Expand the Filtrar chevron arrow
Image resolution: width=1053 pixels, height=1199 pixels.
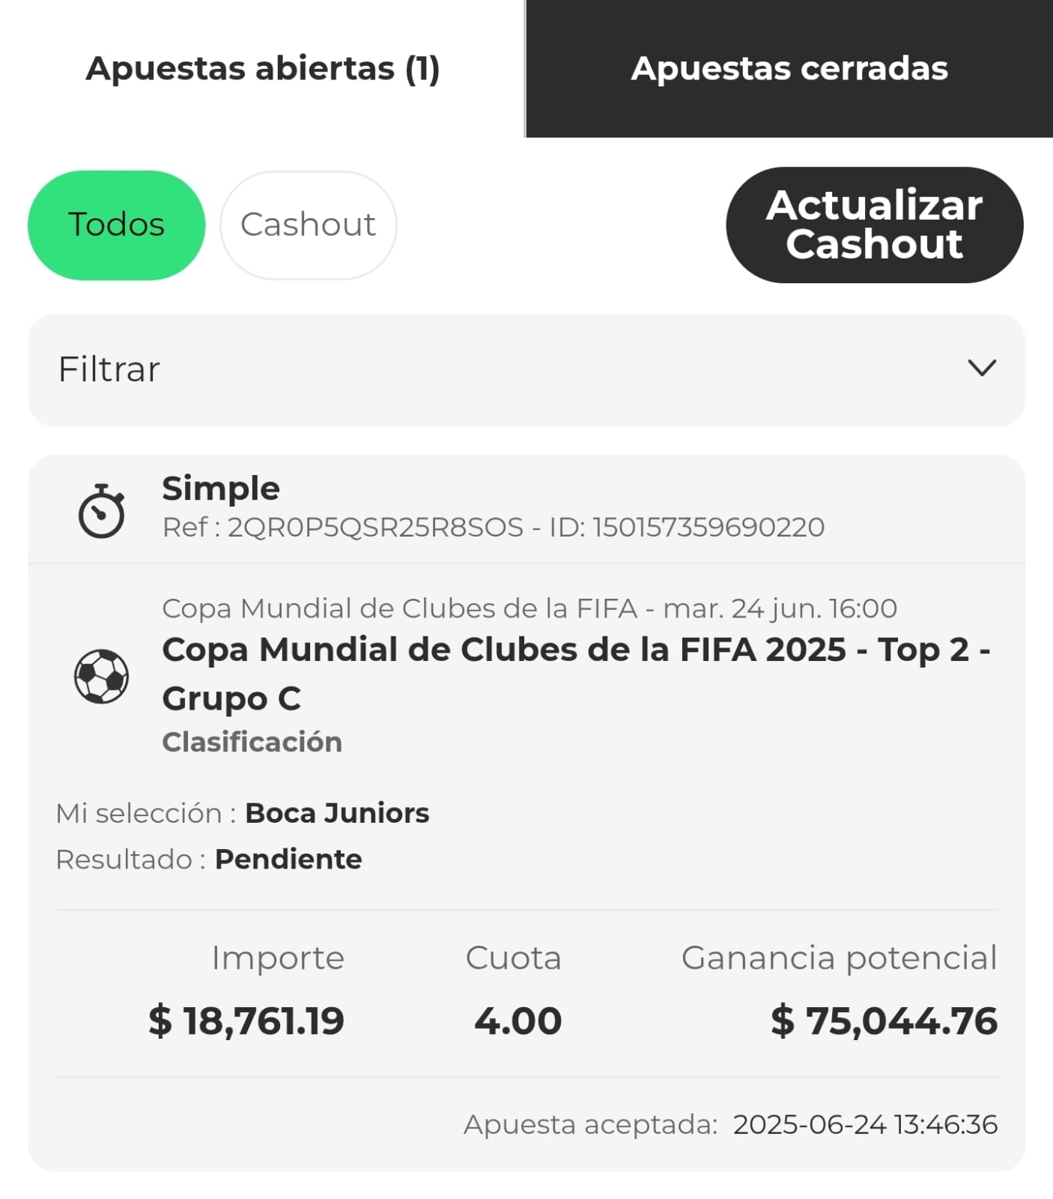981,368
